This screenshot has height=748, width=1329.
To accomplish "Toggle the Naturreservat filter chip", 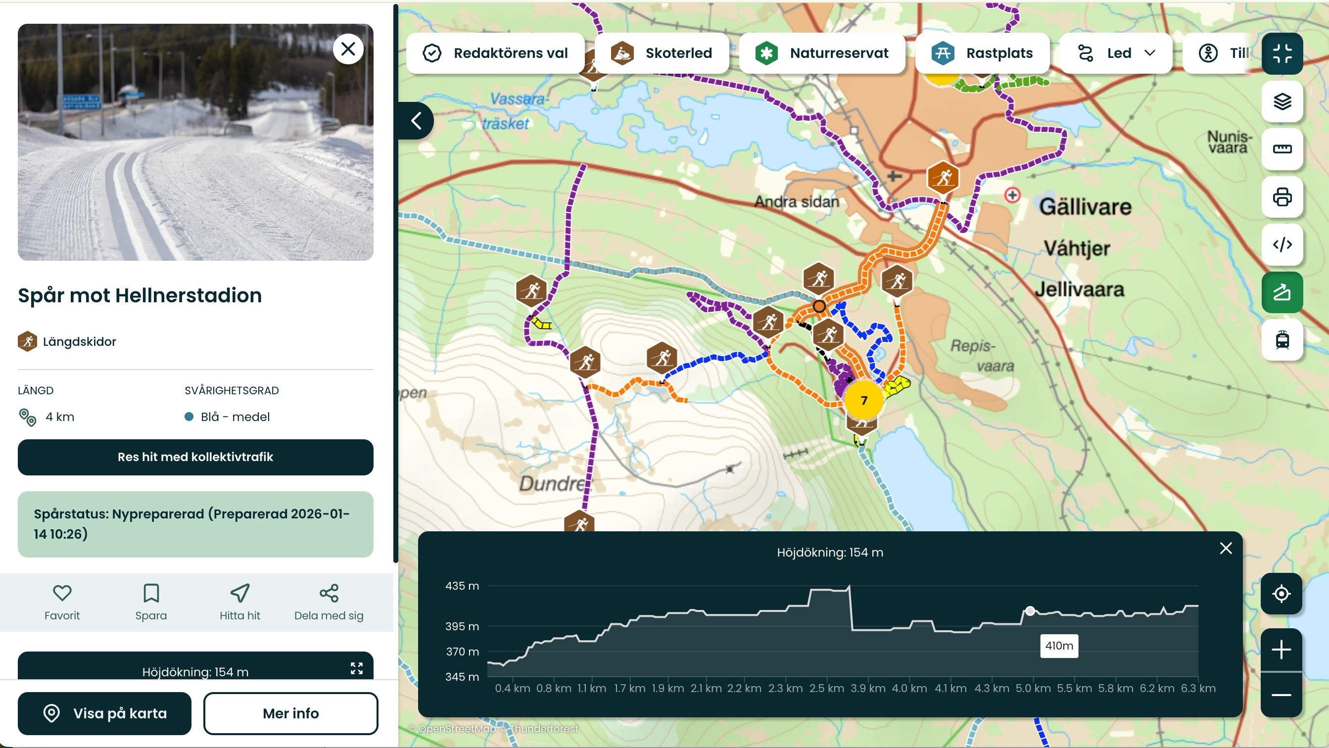I will click(822, 53).
